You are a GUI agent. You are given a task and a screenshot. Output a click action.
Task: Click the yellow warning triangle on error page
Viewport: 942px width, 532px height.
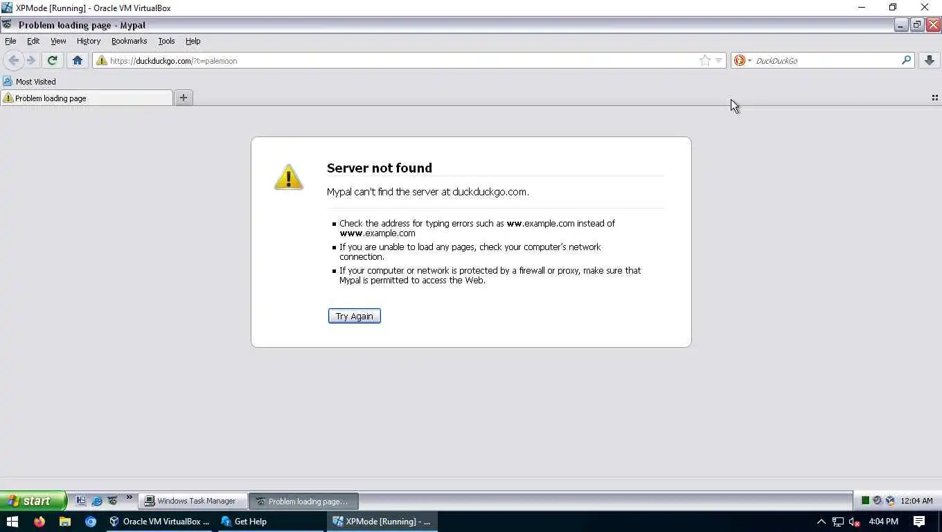point(288,177)
